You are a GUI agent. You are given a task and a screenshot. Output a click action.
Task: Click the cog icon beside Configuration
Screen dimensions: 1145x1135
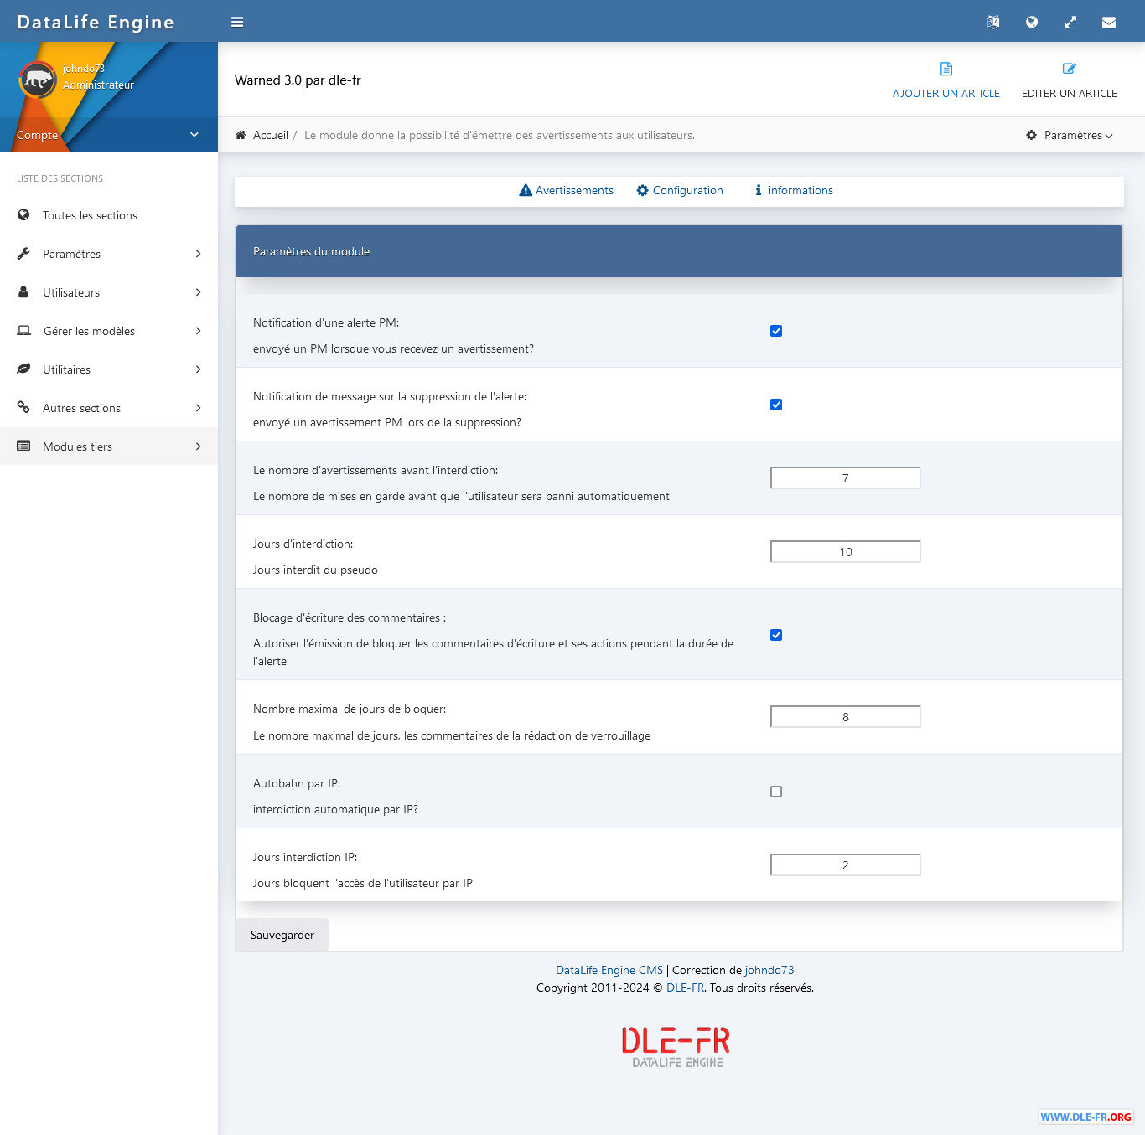[643, 190]
